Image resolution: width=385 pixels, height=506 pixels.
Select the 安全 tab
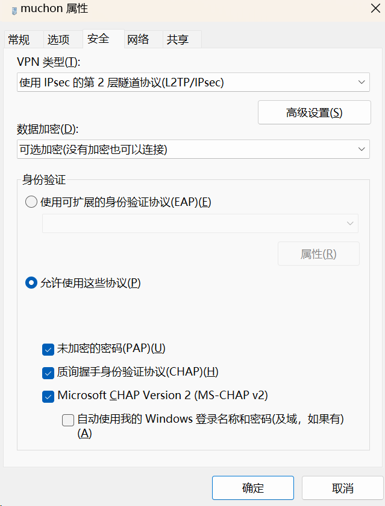tap(98, 39)
